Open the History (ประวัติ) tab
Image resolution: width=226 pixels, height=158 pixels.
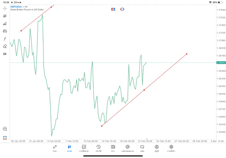(x=99, y=148)
